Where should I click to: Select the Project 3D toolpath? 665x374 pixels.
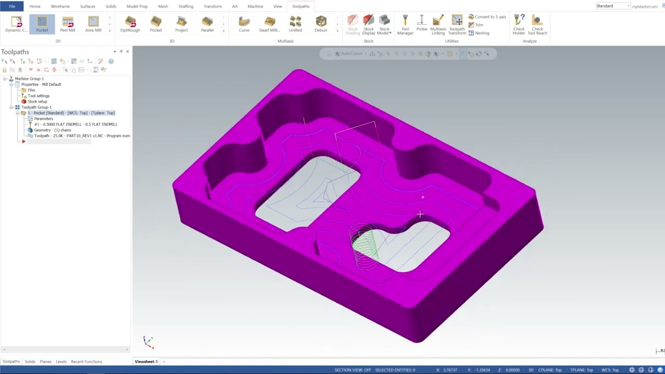[x=181, y=24]
